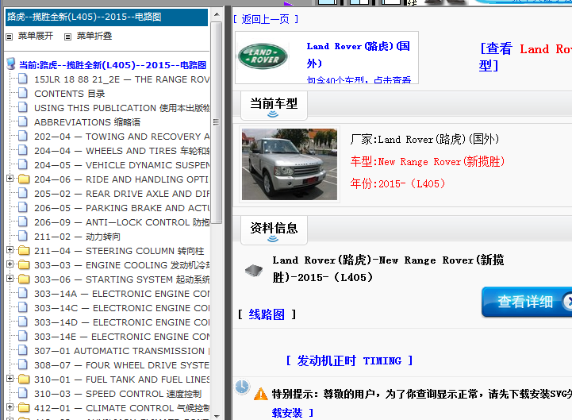This screenshot has width=572, height=420.
Task: Click the folder icon for 303—06 STARTING SYSTEM
Action: click(x=24, y=279)
